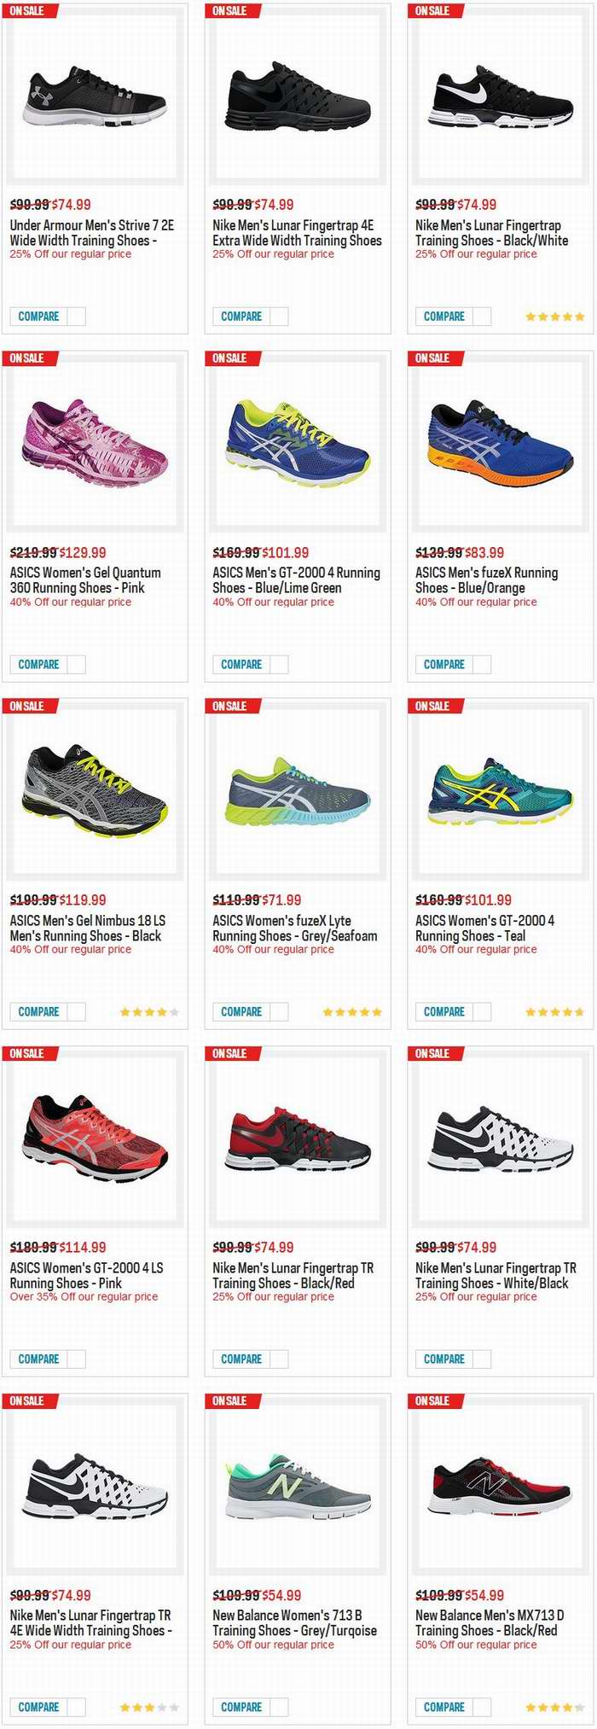Click the star rating under ASICS Gel Nimbus 18

point(149,1012)
